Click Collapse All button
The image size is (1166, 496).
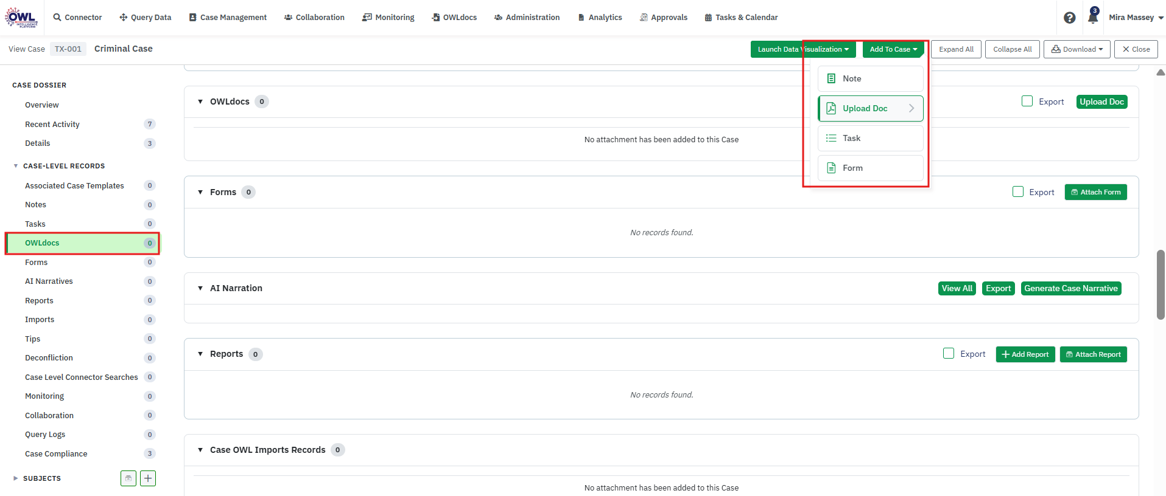tap(1013, 49)
